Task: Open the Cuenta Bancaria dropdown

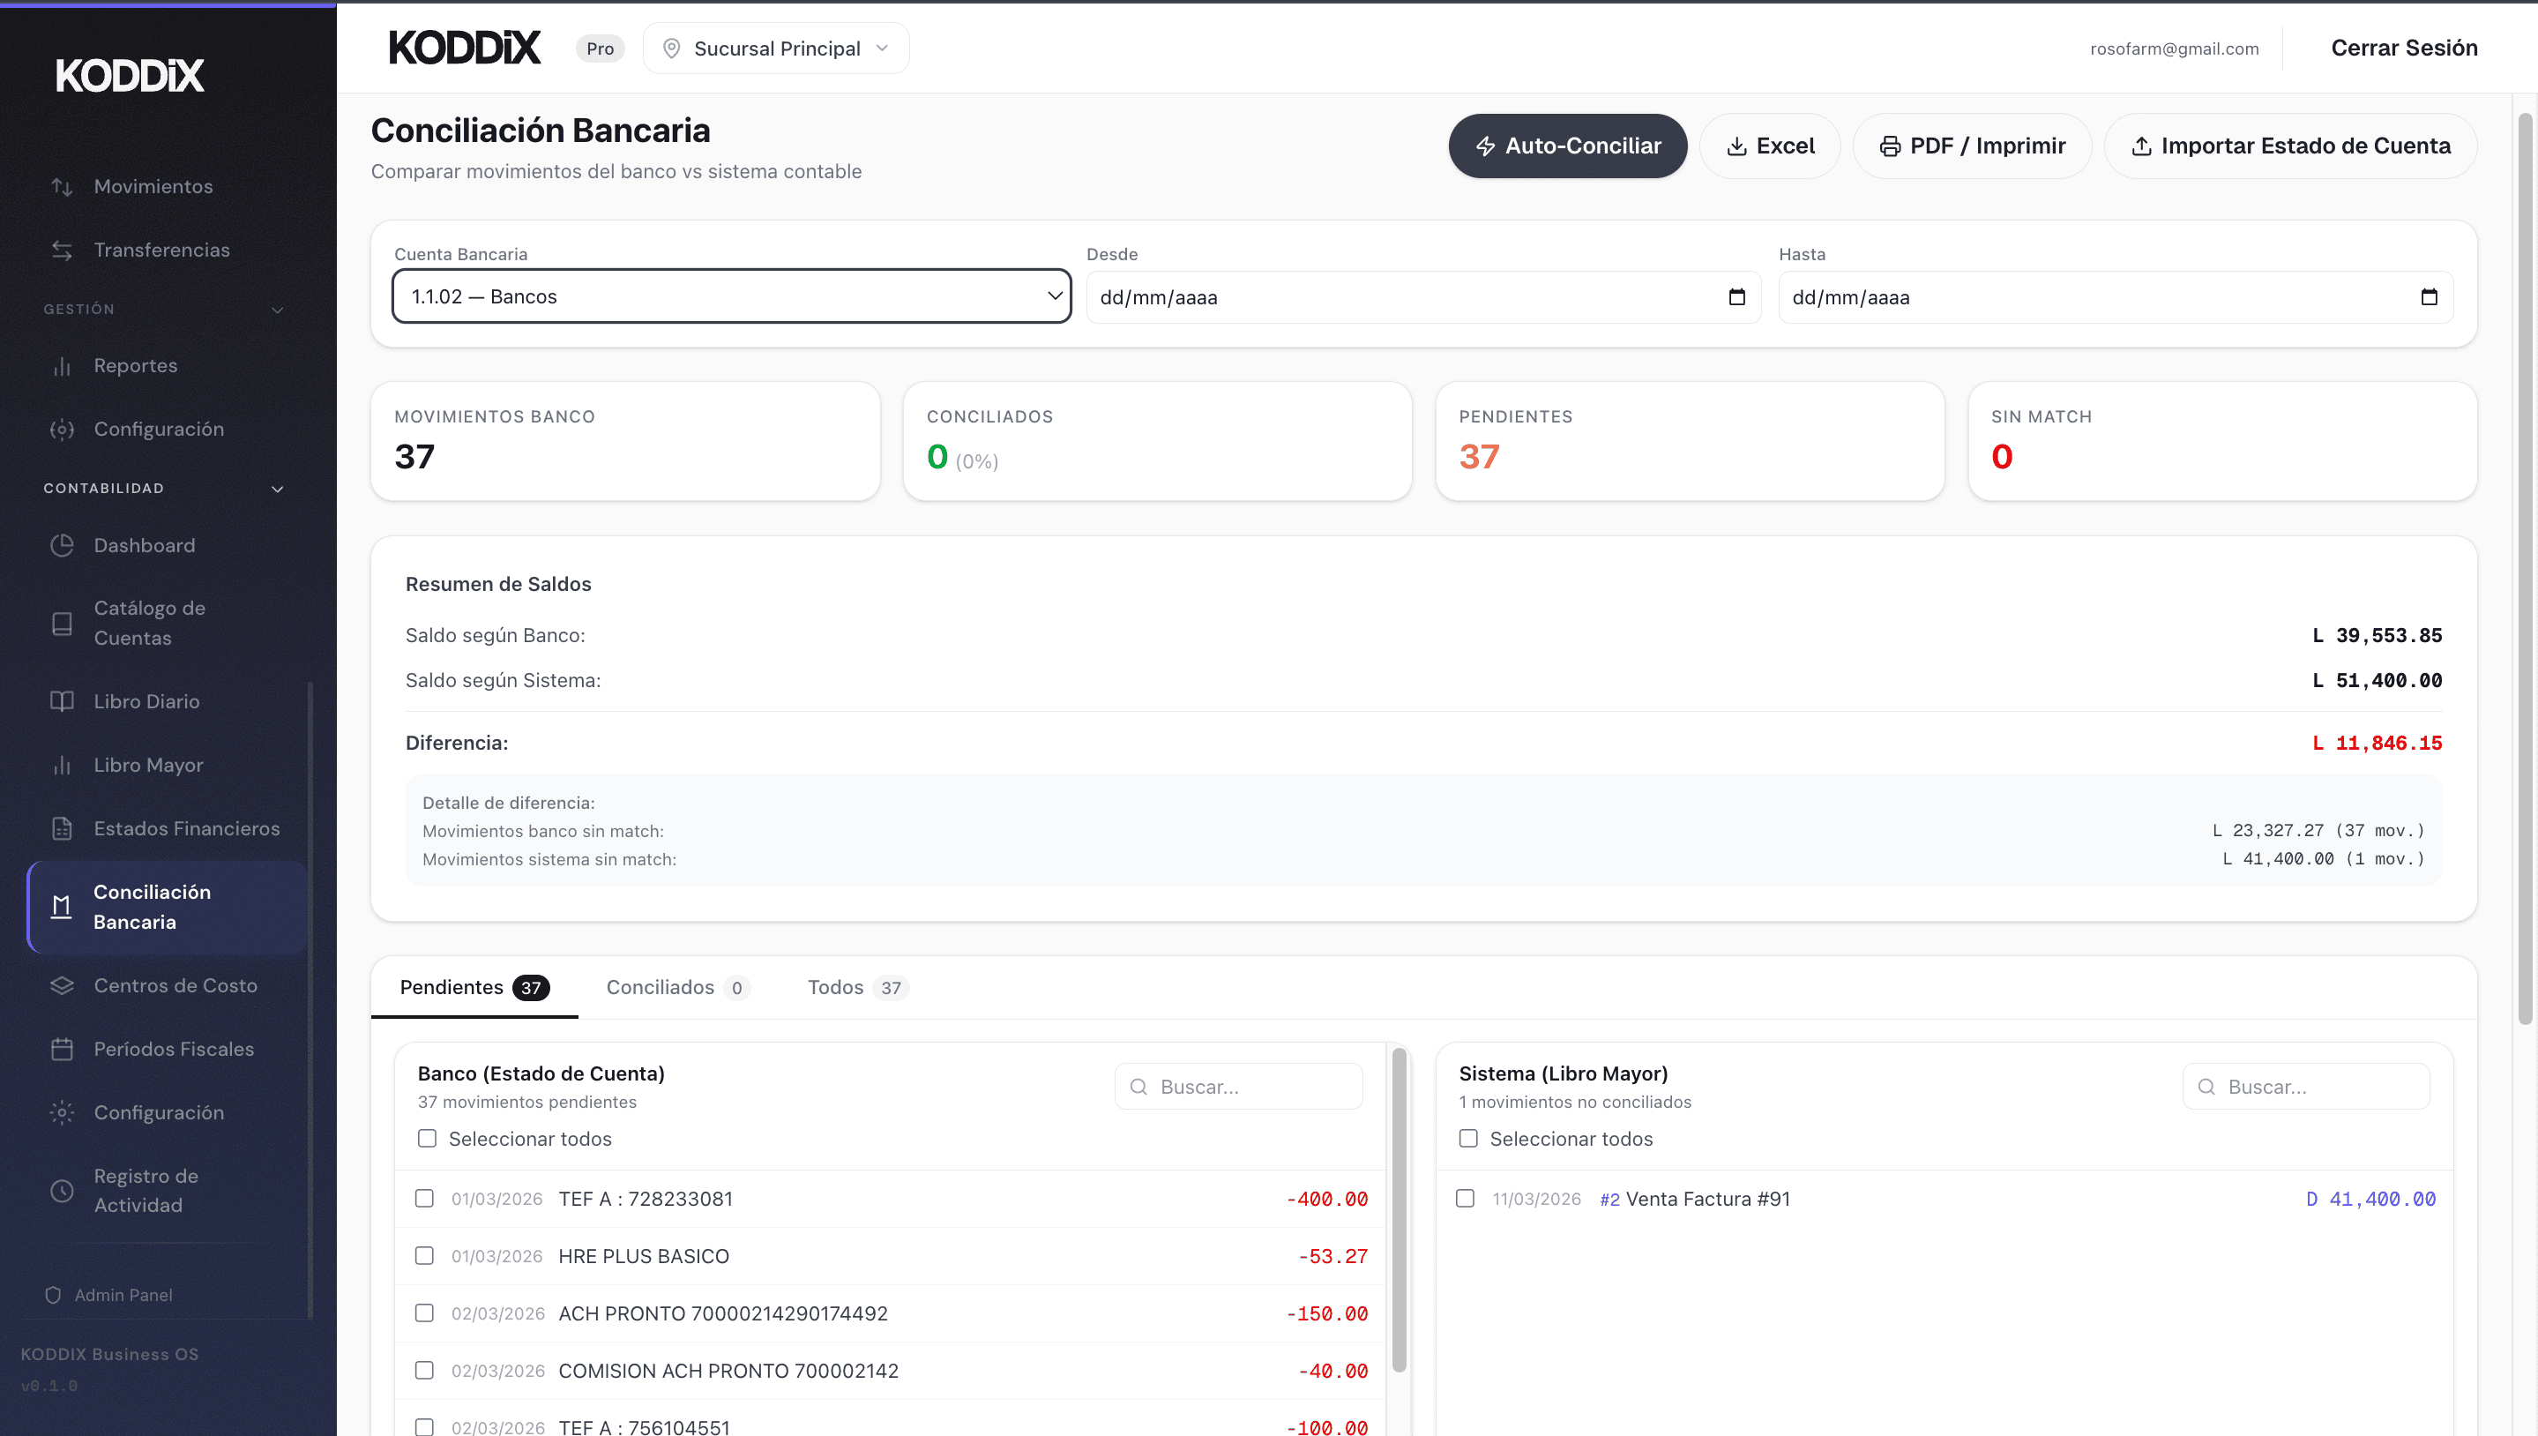Action: pos(732,297)
